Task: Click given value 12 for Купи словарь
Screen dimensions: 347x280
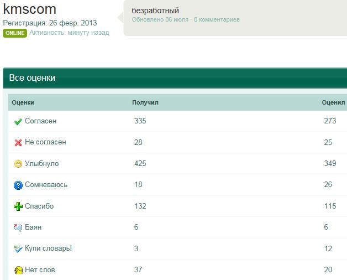Action: pos(328,248)
